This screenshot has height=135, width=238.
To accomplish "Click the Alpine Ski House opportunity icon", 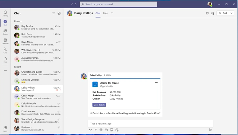I will click(95, 84).
